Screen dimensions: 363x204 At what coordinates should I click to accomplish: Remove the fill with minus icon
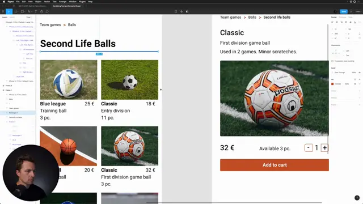click(360, 84)
